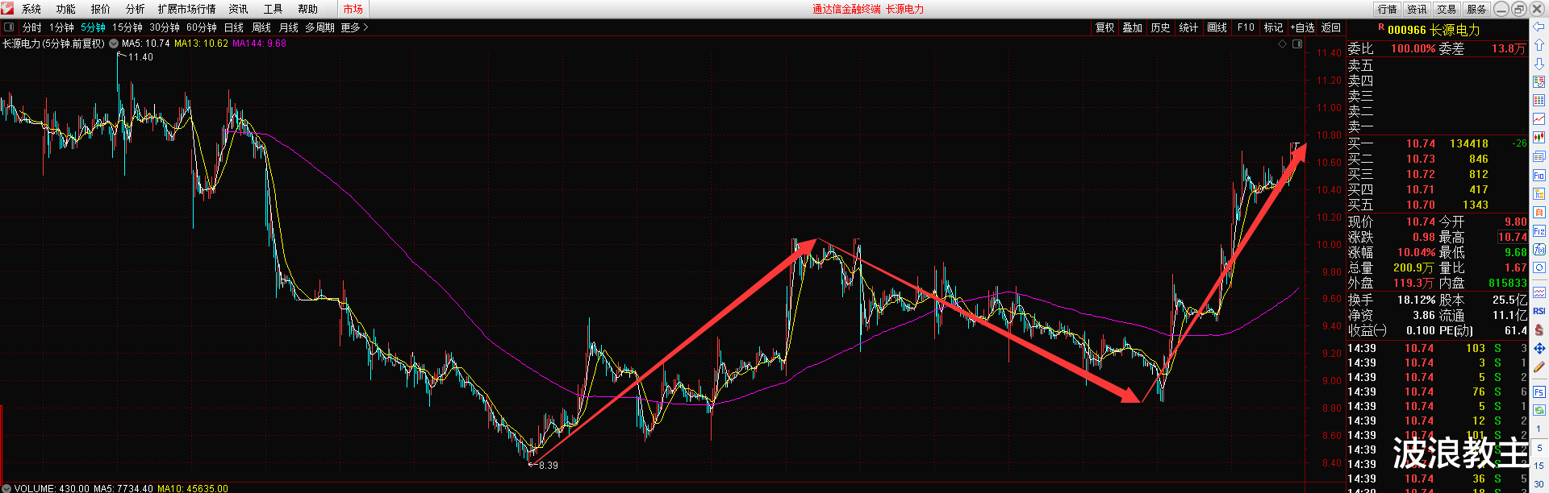
Task: Click the Tongdaxin application logo icon
Action: 7,8
